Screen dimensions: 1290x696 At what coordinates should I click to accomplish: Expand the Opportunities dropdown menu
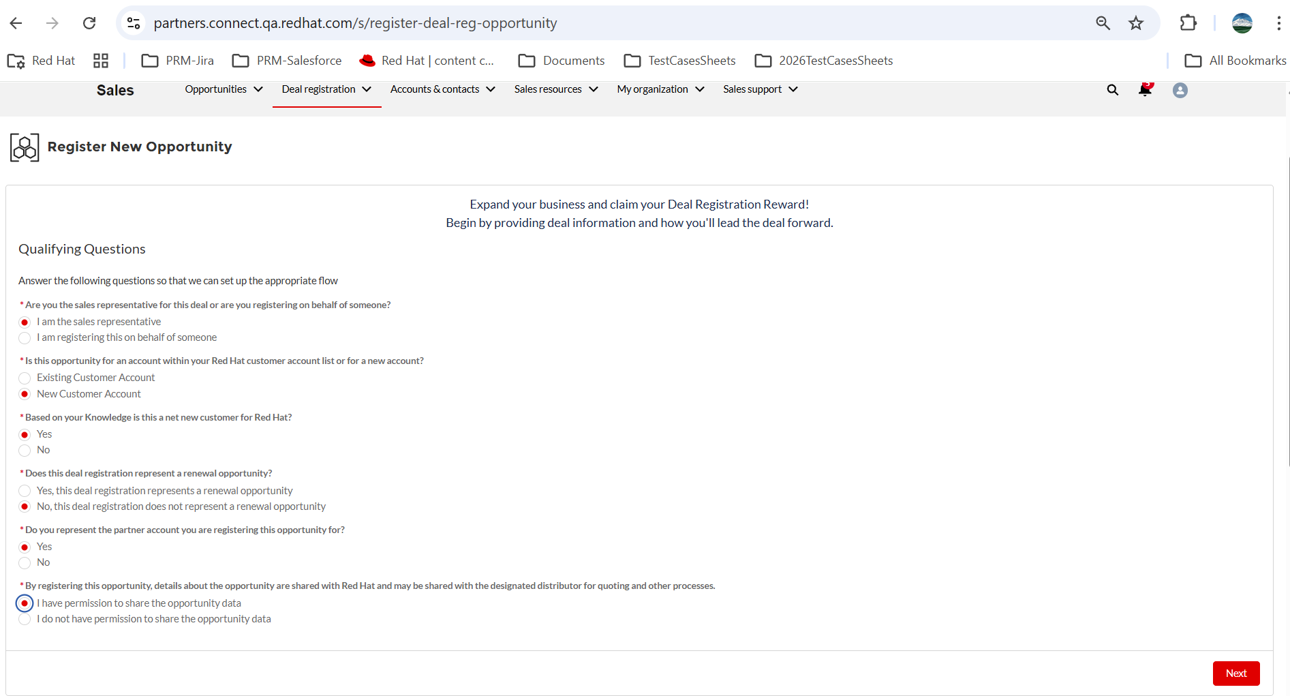pos(224,89)
